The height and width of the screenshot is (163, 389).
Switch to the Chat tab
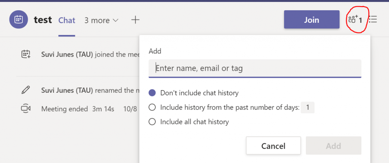coord(67,20)
